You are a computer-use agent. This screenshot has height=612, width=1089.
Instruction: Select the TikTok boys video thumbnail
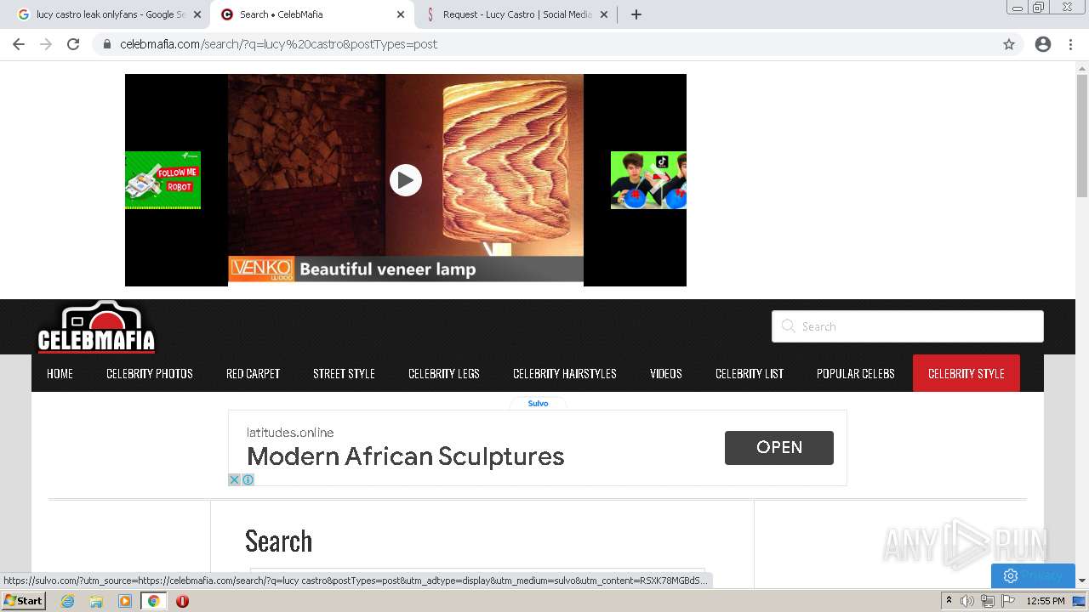click(648, 180)
